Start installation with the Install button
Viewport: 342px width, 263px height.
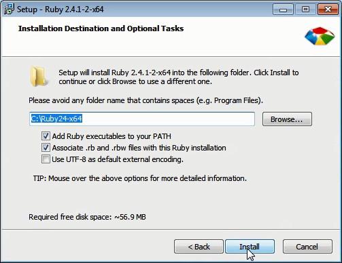point(250,247)
